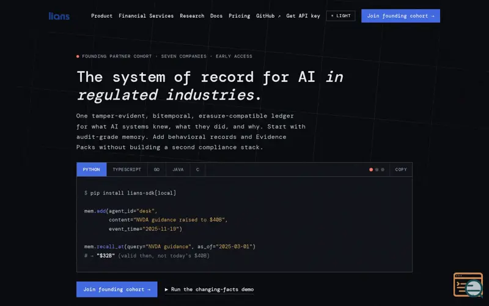489x306 pixels.
Task: Copy the code snippet with COPY
Action: [401, 170]
